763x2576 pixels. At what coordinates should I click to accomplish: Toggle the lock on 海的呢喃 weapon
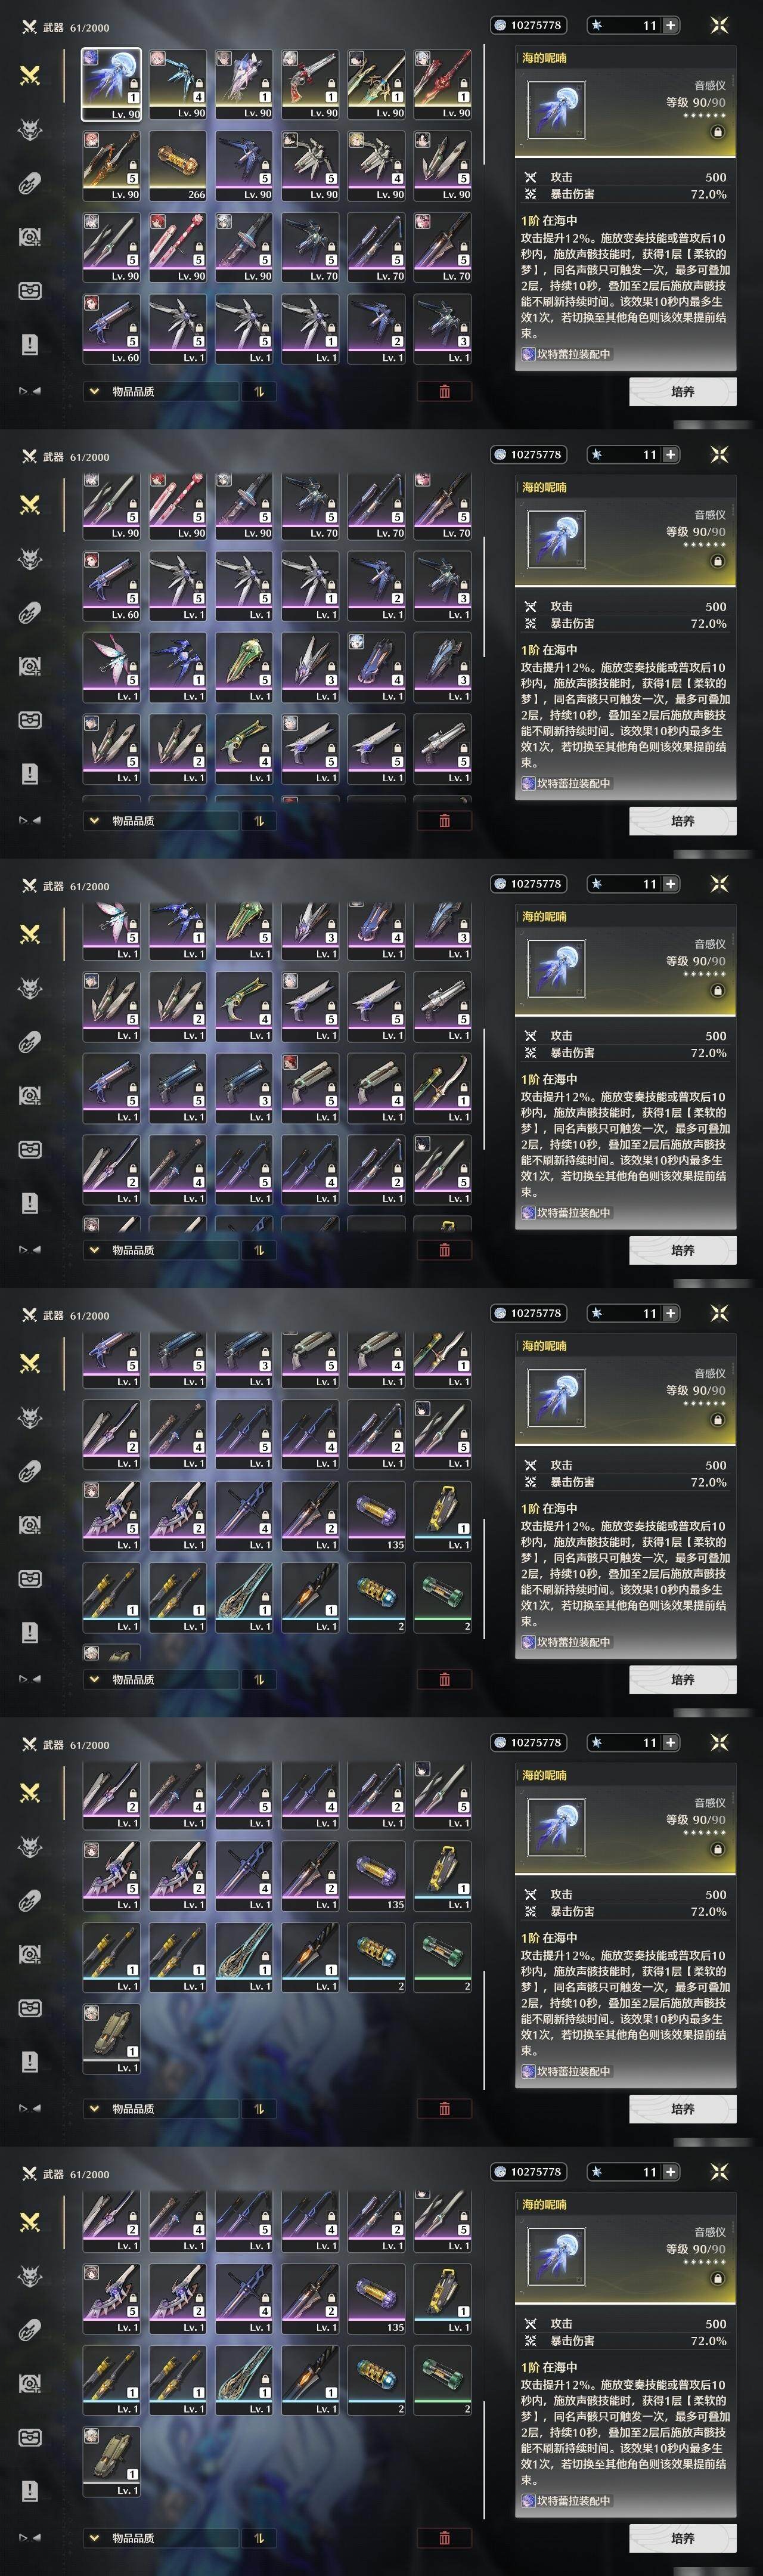tap(717, 132)
